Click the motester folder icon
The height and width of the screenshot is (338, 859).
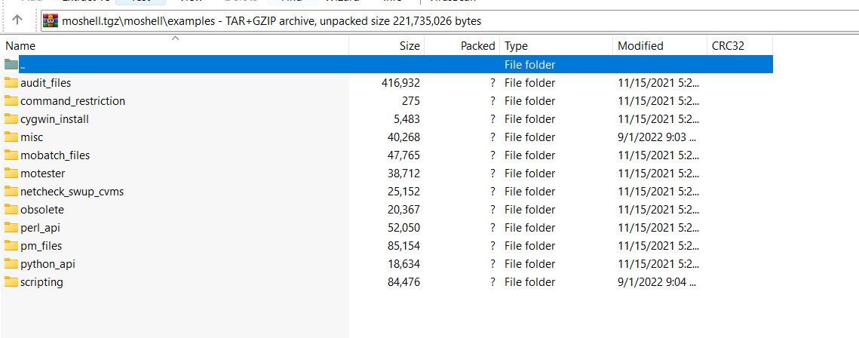11,173
